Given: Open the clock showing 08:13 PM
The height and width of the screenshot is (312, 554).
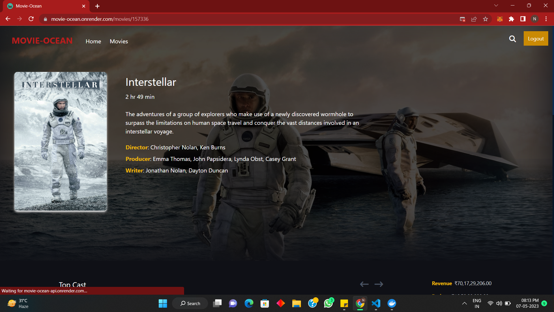Looking at the screenshot, I should point(527,303).
